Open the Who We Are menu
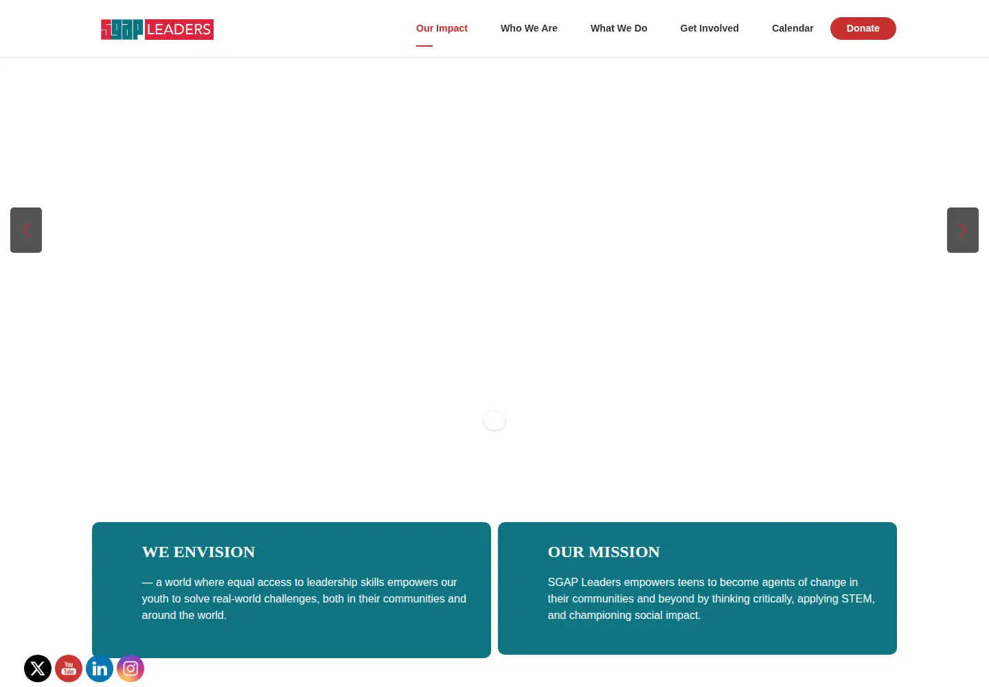989x687 pixels. coord(529,28)
